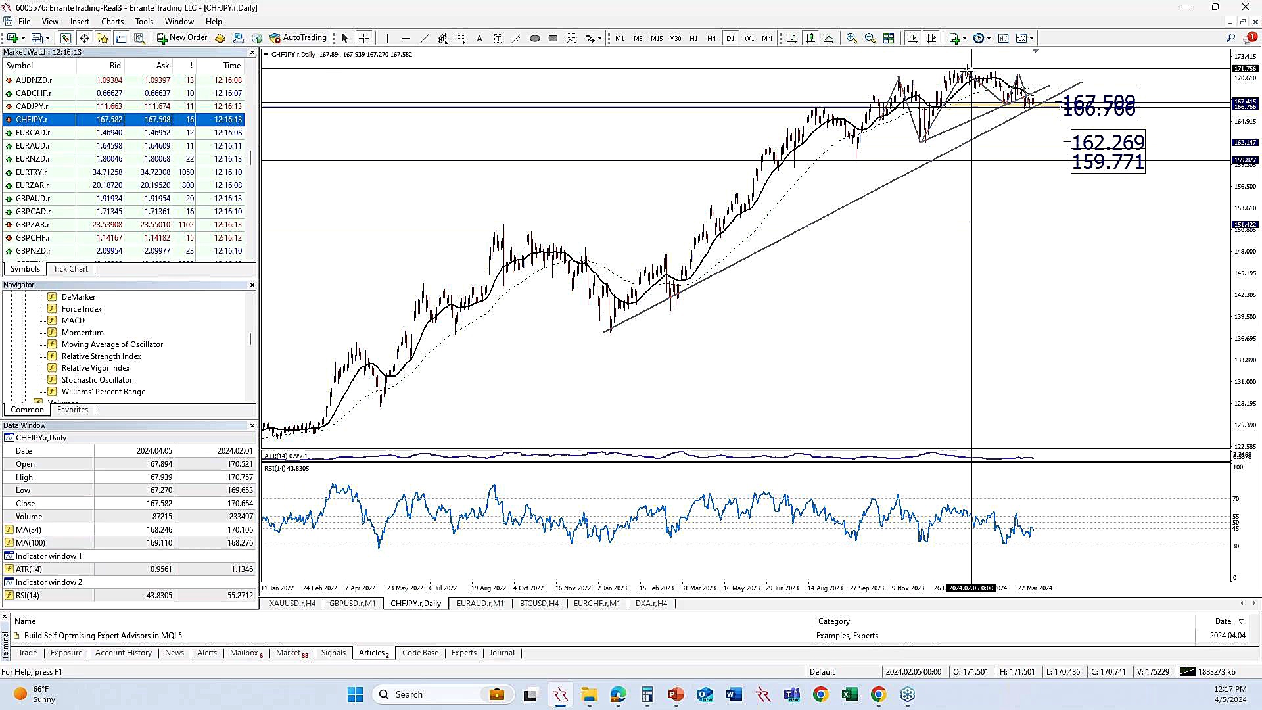This screenshot has width=1262, height=710.
Task: Open the Strategy Tester magnifier icon
Action: coord(139,38)
